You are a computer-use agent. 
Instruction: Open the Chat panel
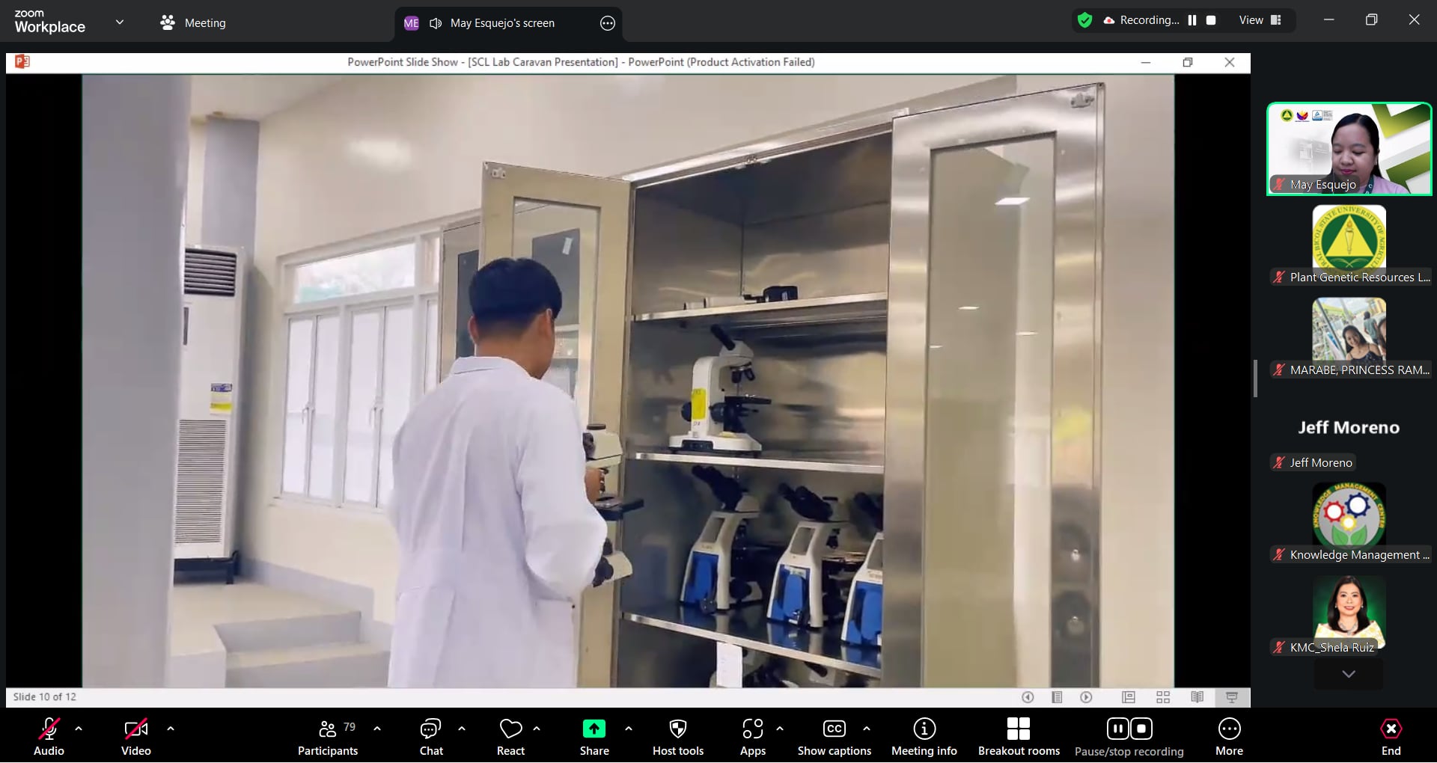tap(430, 737)
